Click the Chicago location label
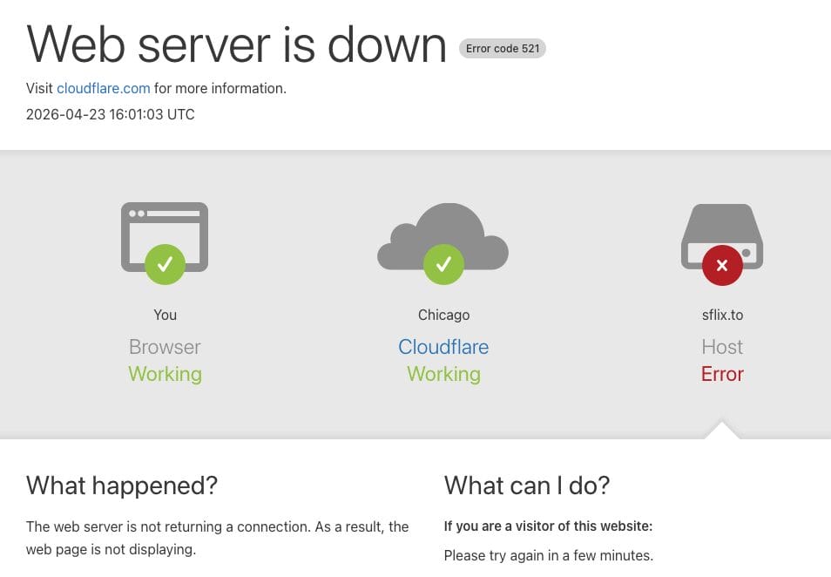The image size is (831, 577). (443, 315)
